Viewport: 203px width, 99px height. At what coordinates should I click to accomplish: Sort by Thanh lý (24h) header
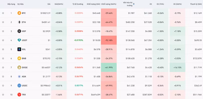click(196, 4)
